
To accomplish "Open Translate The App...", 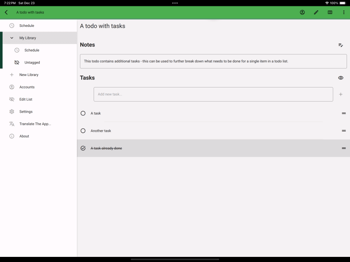I will tap(38, 124).
